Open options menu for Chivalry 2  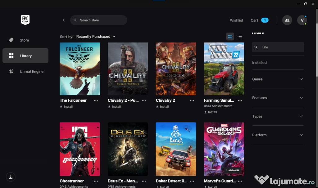tap(192, 101)
